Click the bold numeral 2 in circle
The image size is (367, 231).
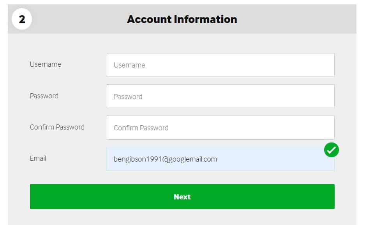coord(22,19)
